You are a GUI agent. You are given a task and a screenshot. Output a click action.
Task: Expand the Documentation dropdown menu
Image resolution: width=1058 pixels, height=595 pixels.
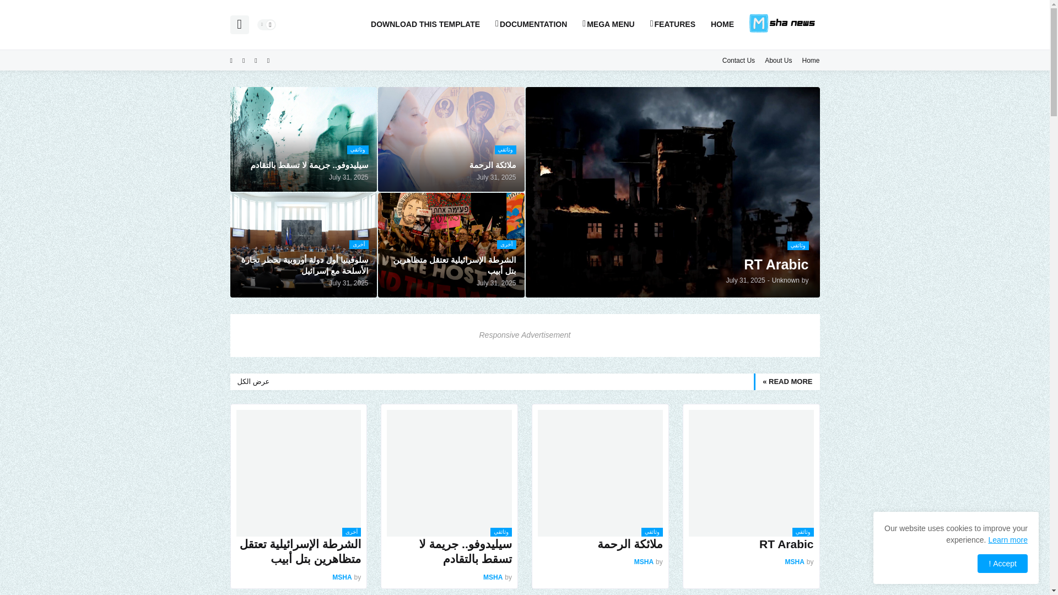531,24
